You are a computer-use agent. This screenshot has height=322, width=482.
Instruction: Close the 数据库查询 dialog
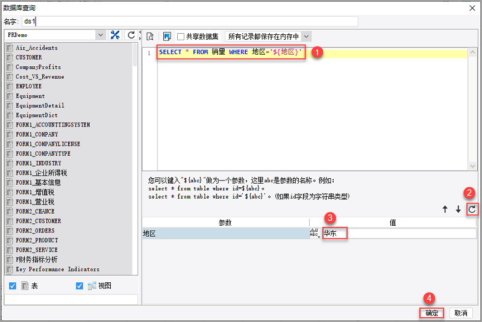(x=472, y=8)
